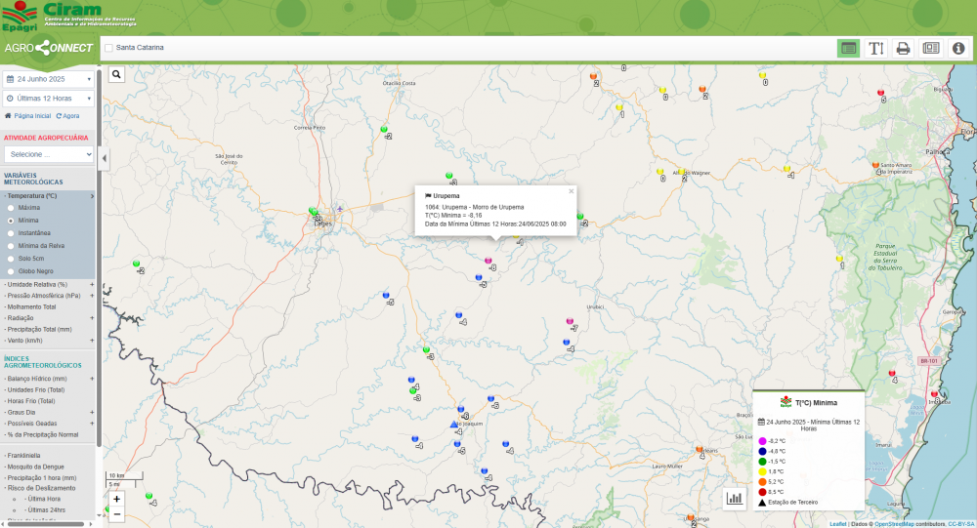
Task: Click the Epagri Ciram logo
Action: 68,17
